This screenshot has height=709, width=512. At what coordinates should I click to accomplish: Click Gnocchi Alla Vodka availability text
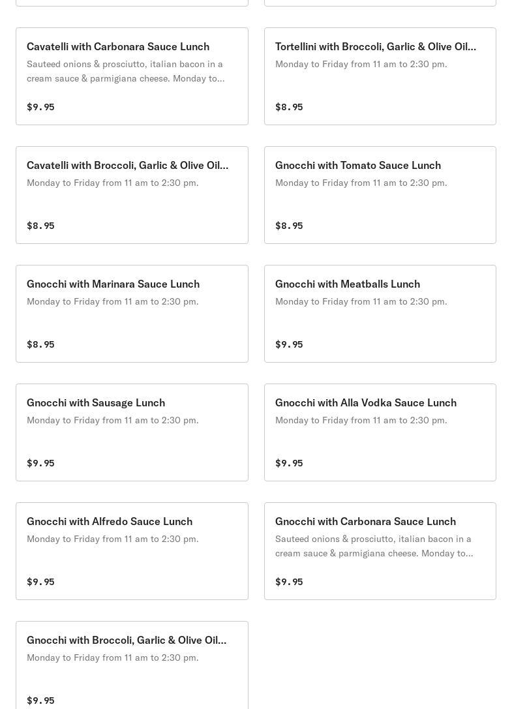pos(361,420)
